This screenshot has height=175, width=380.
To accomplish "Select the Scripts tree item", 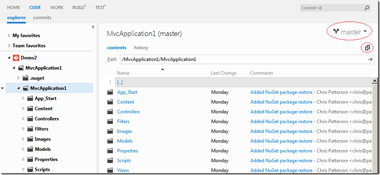I will (x=43, y=169).
